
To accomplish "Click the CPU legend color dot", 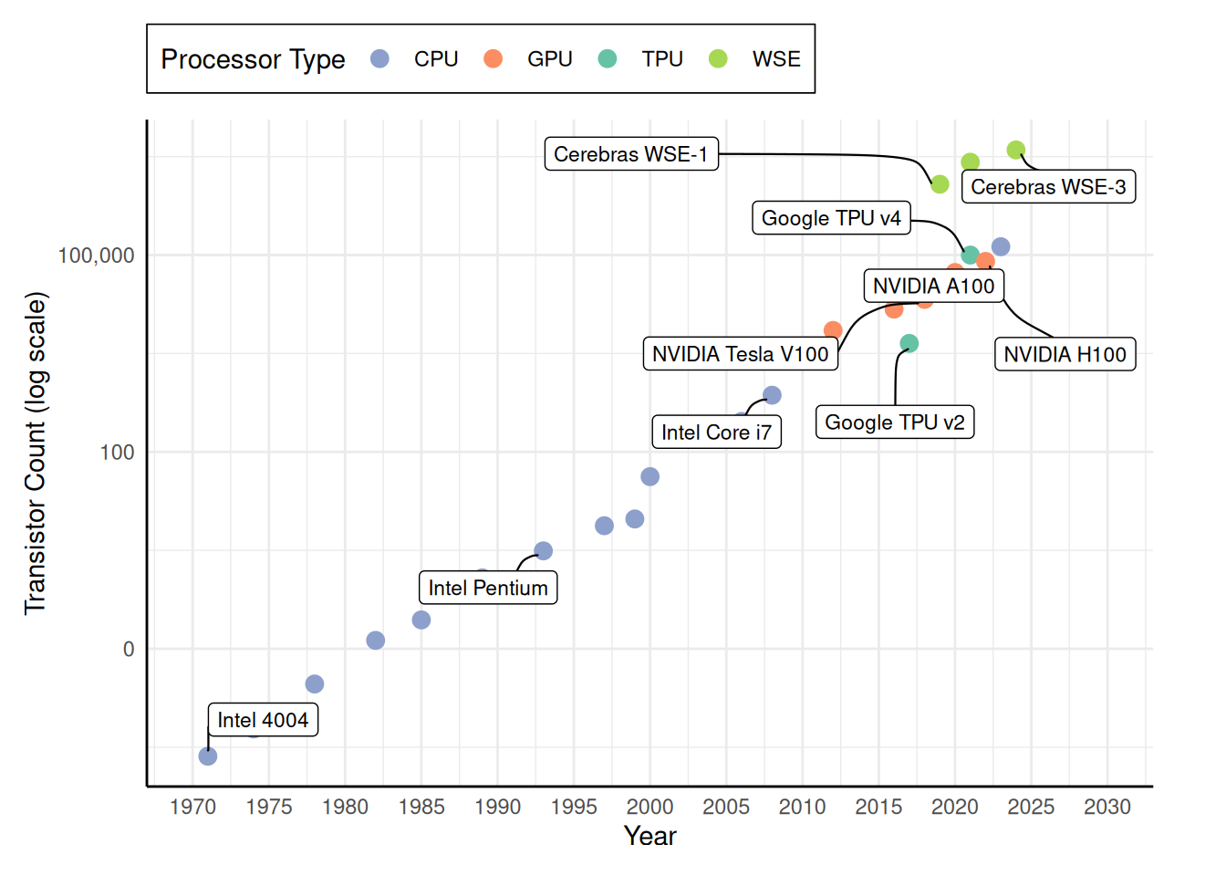I will coord(379,58).
